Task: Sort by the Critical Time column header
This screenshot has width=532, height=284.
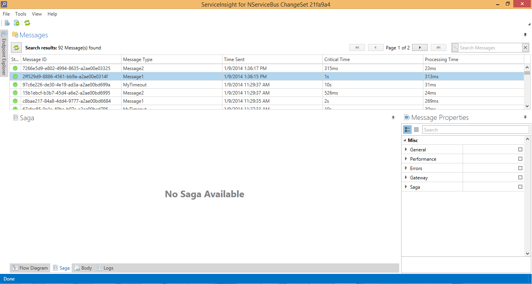Action: pyautogui.click(x=373, y=60)
